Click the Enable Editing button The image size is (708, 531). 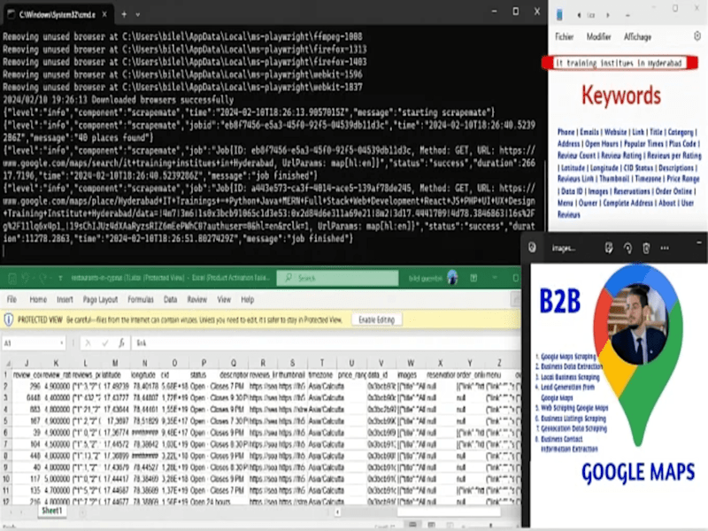click(377, 319)
